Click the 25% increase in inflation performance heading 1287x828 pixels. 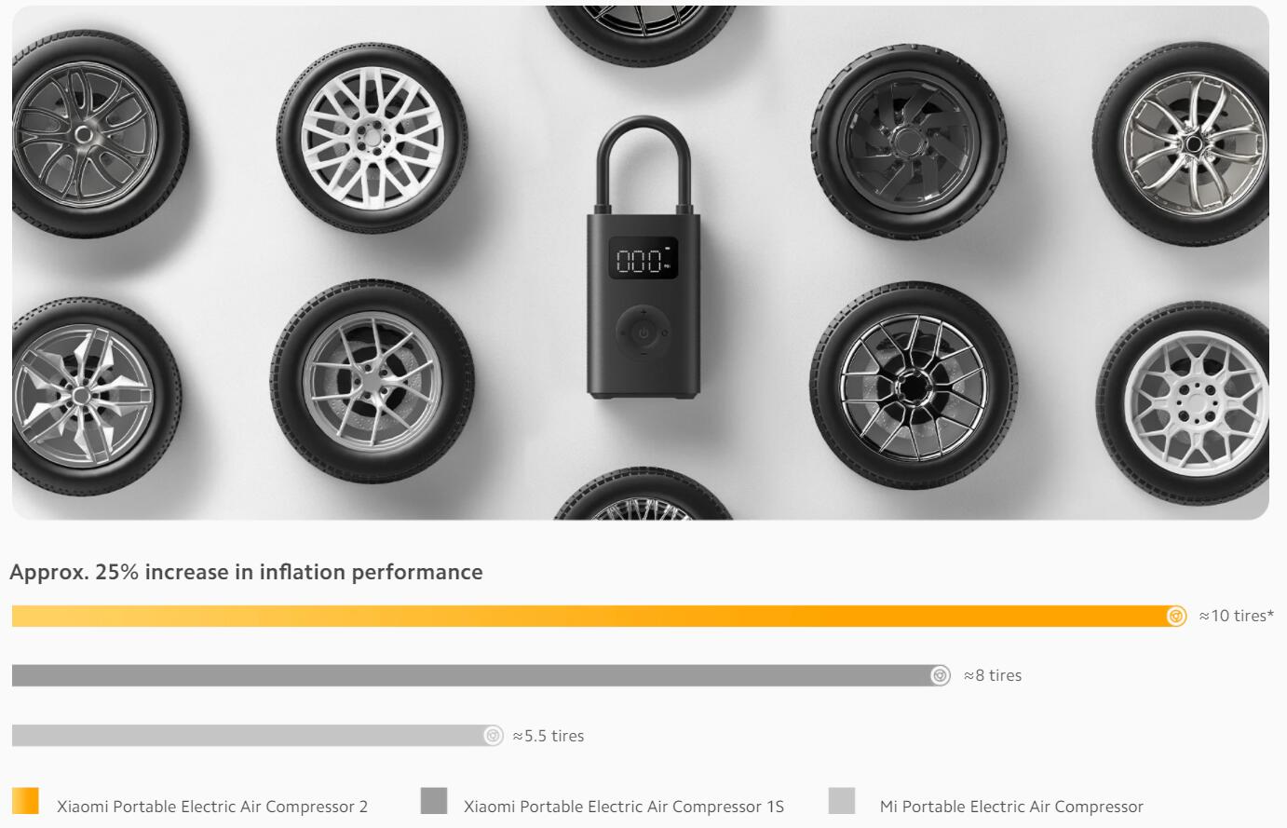click(246, 572)
